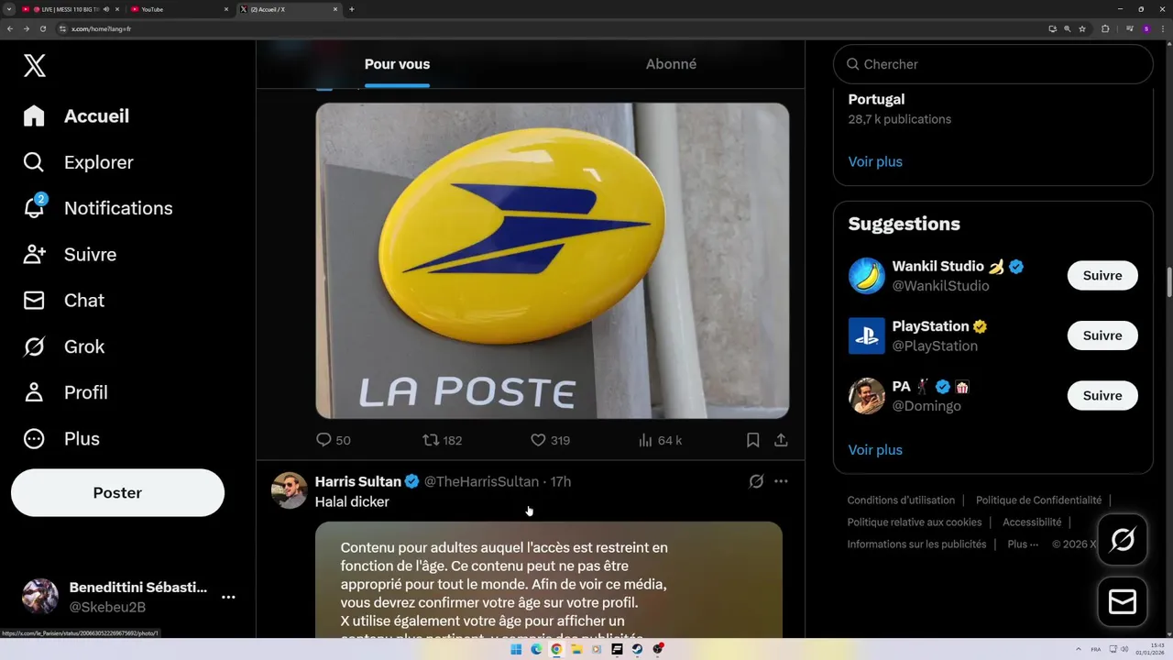The height and width of the screenshot is (660, 1173).
Task: Repost the La Poste post (182)
Action: tap(442, 440)
